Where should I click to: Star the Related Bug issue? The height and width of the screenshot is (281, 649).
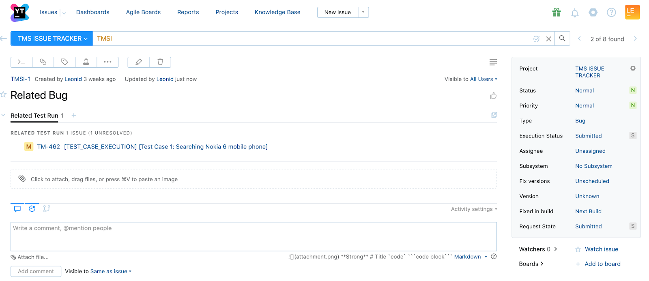pos(3,94)
